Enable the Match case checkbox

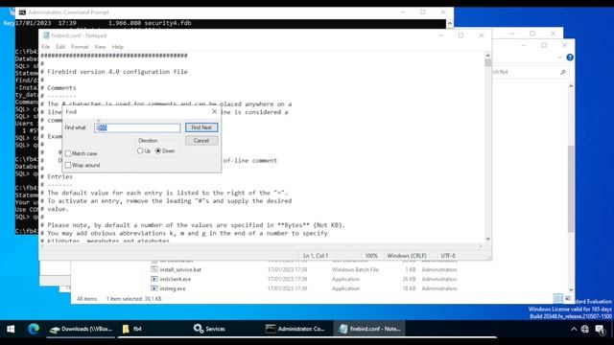(x=68, y=153)
